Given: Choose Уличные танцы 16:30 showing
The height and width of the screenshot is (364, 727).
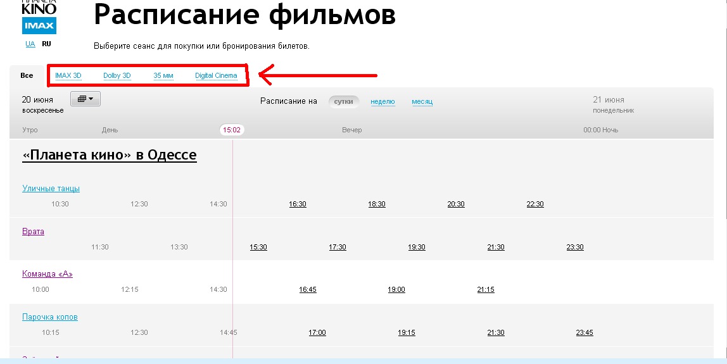Looking at the screenshot, I should (298, 204).
